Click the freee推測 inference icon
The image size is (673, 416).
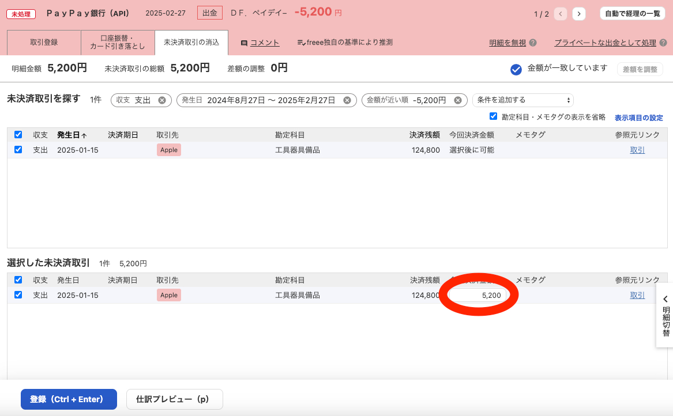point(300,42)
